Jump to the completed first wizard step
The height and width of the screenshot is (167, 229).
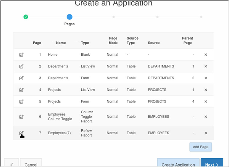(26, 17)
